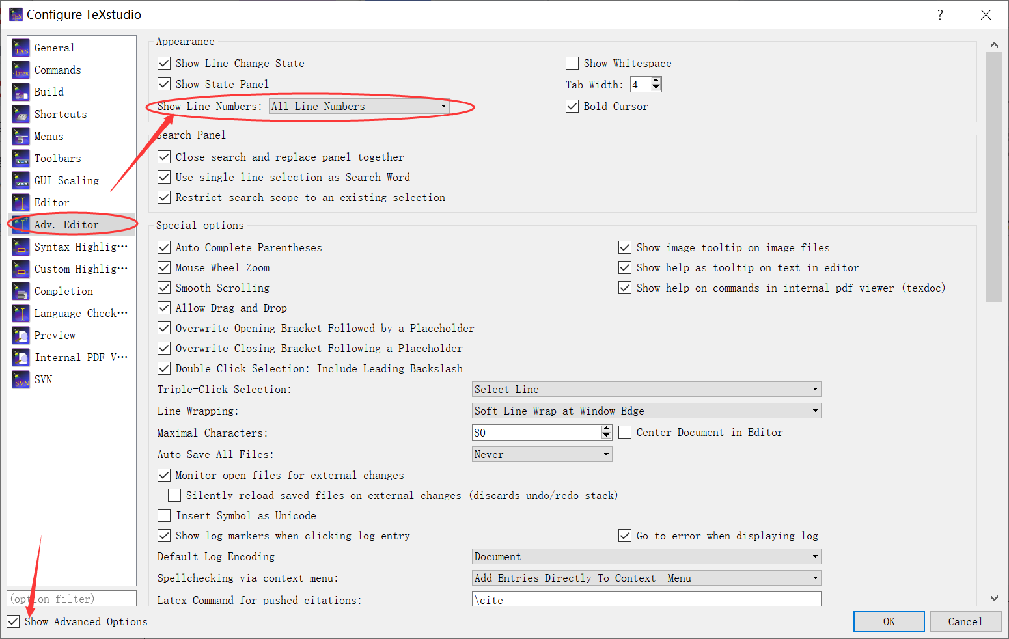Enable Insert Symbol as Unicode
The height and width of the screenshot is (639, 1009).
click(x=164, y=515)
